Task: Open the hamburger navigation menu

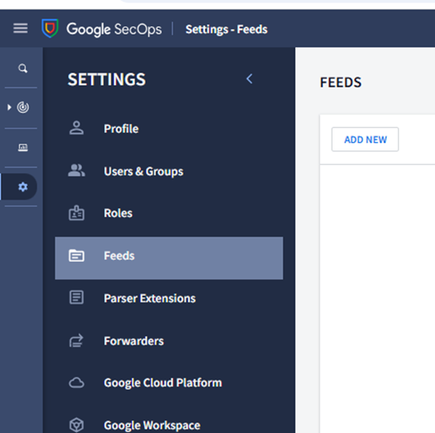Action: pos(20,28)
